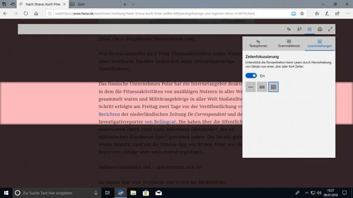
Task: Share this page
Action: pyautogui.click(x=337, y=14)
